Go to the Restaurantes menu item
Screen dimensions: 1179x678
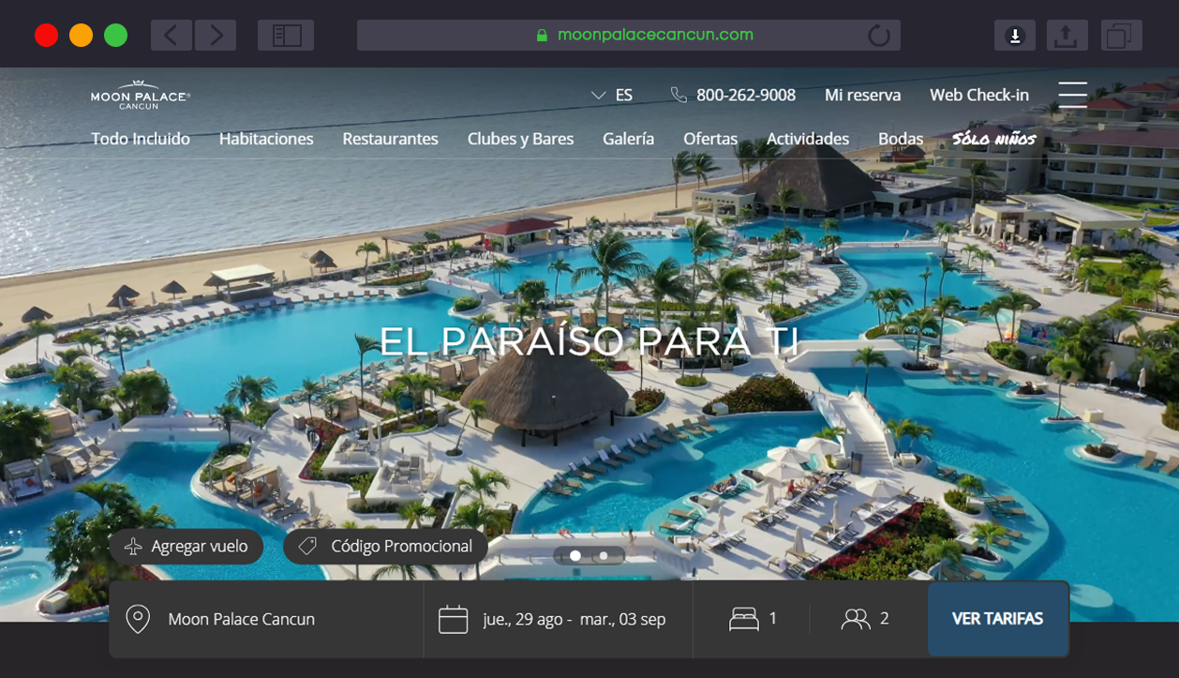pos(390,139)
